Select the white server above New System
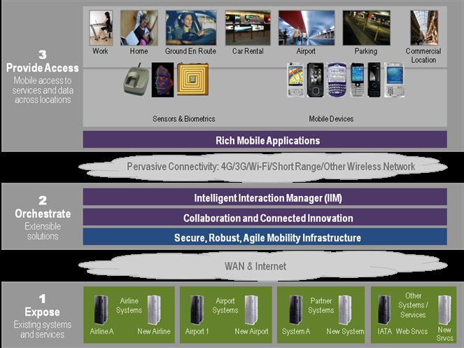 [345, 309]
